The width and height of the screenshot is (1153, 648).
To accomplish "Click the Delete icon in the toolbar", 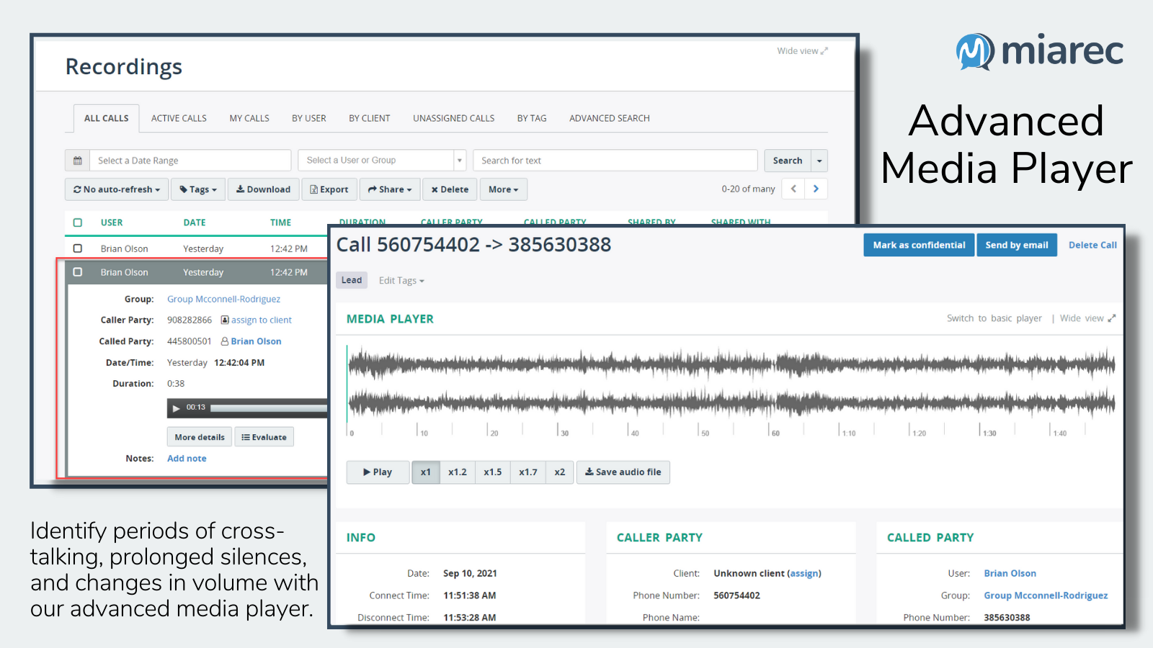I will click(x=435, y=189).
